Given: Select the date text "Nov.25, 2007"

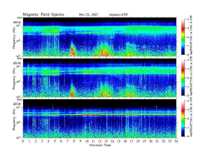Looking at the screenshot, I should click(89, 15).
